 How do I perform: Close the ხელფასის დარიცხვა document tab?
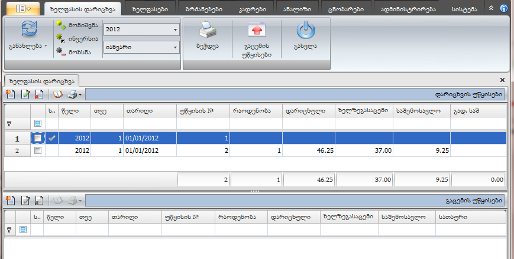(x=502, y=80)
